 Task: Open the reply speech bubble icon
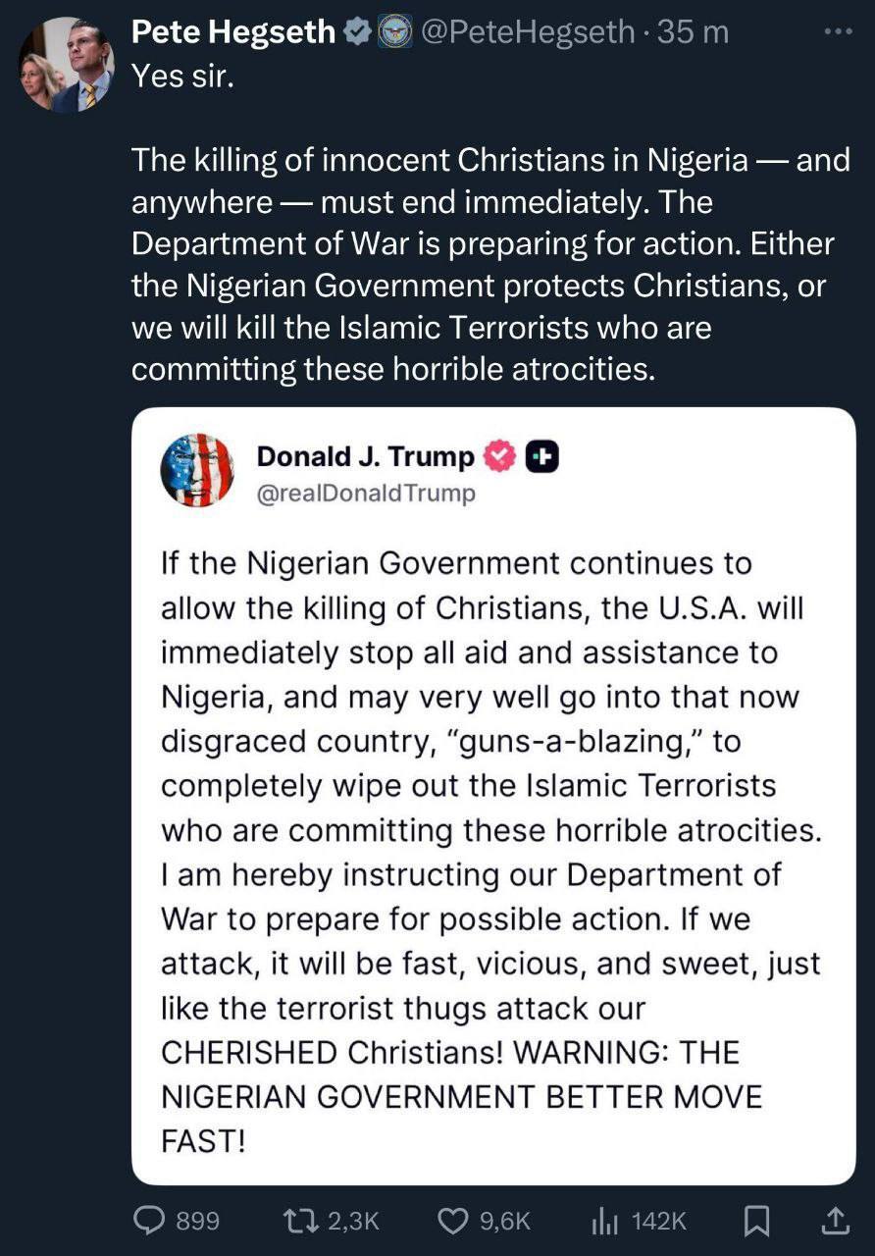pyautogui.click(x=148, y=1220)
